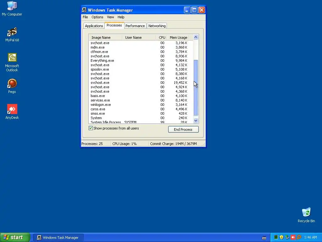
Task: Select the Pego desktop shortcut
Action: pyautogui.click(x=12, y=86)
